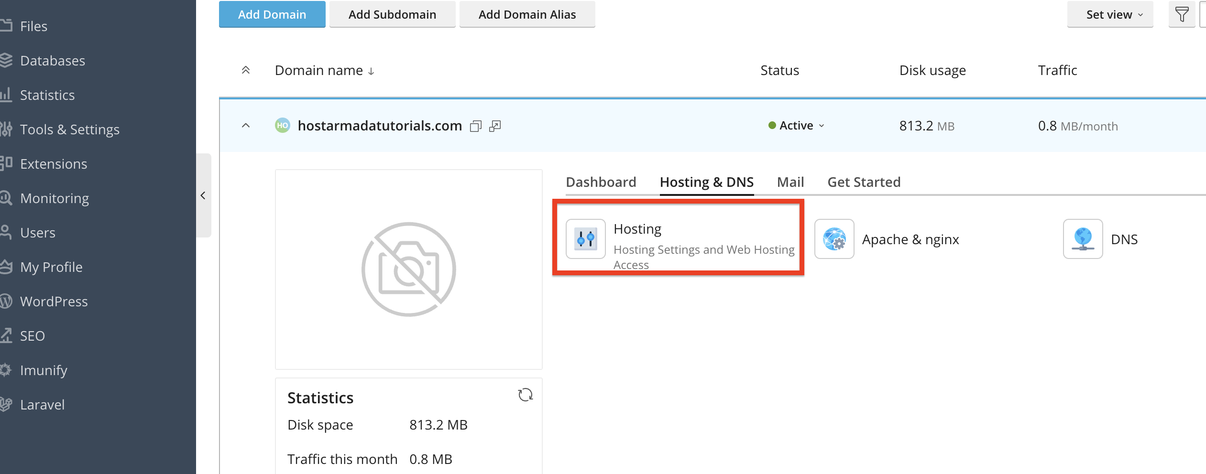Image resolution: width=1206 pixels, height=474 pixels.
Task: Collapse the left navigation sidebar
Action: (x=203, y=195)
